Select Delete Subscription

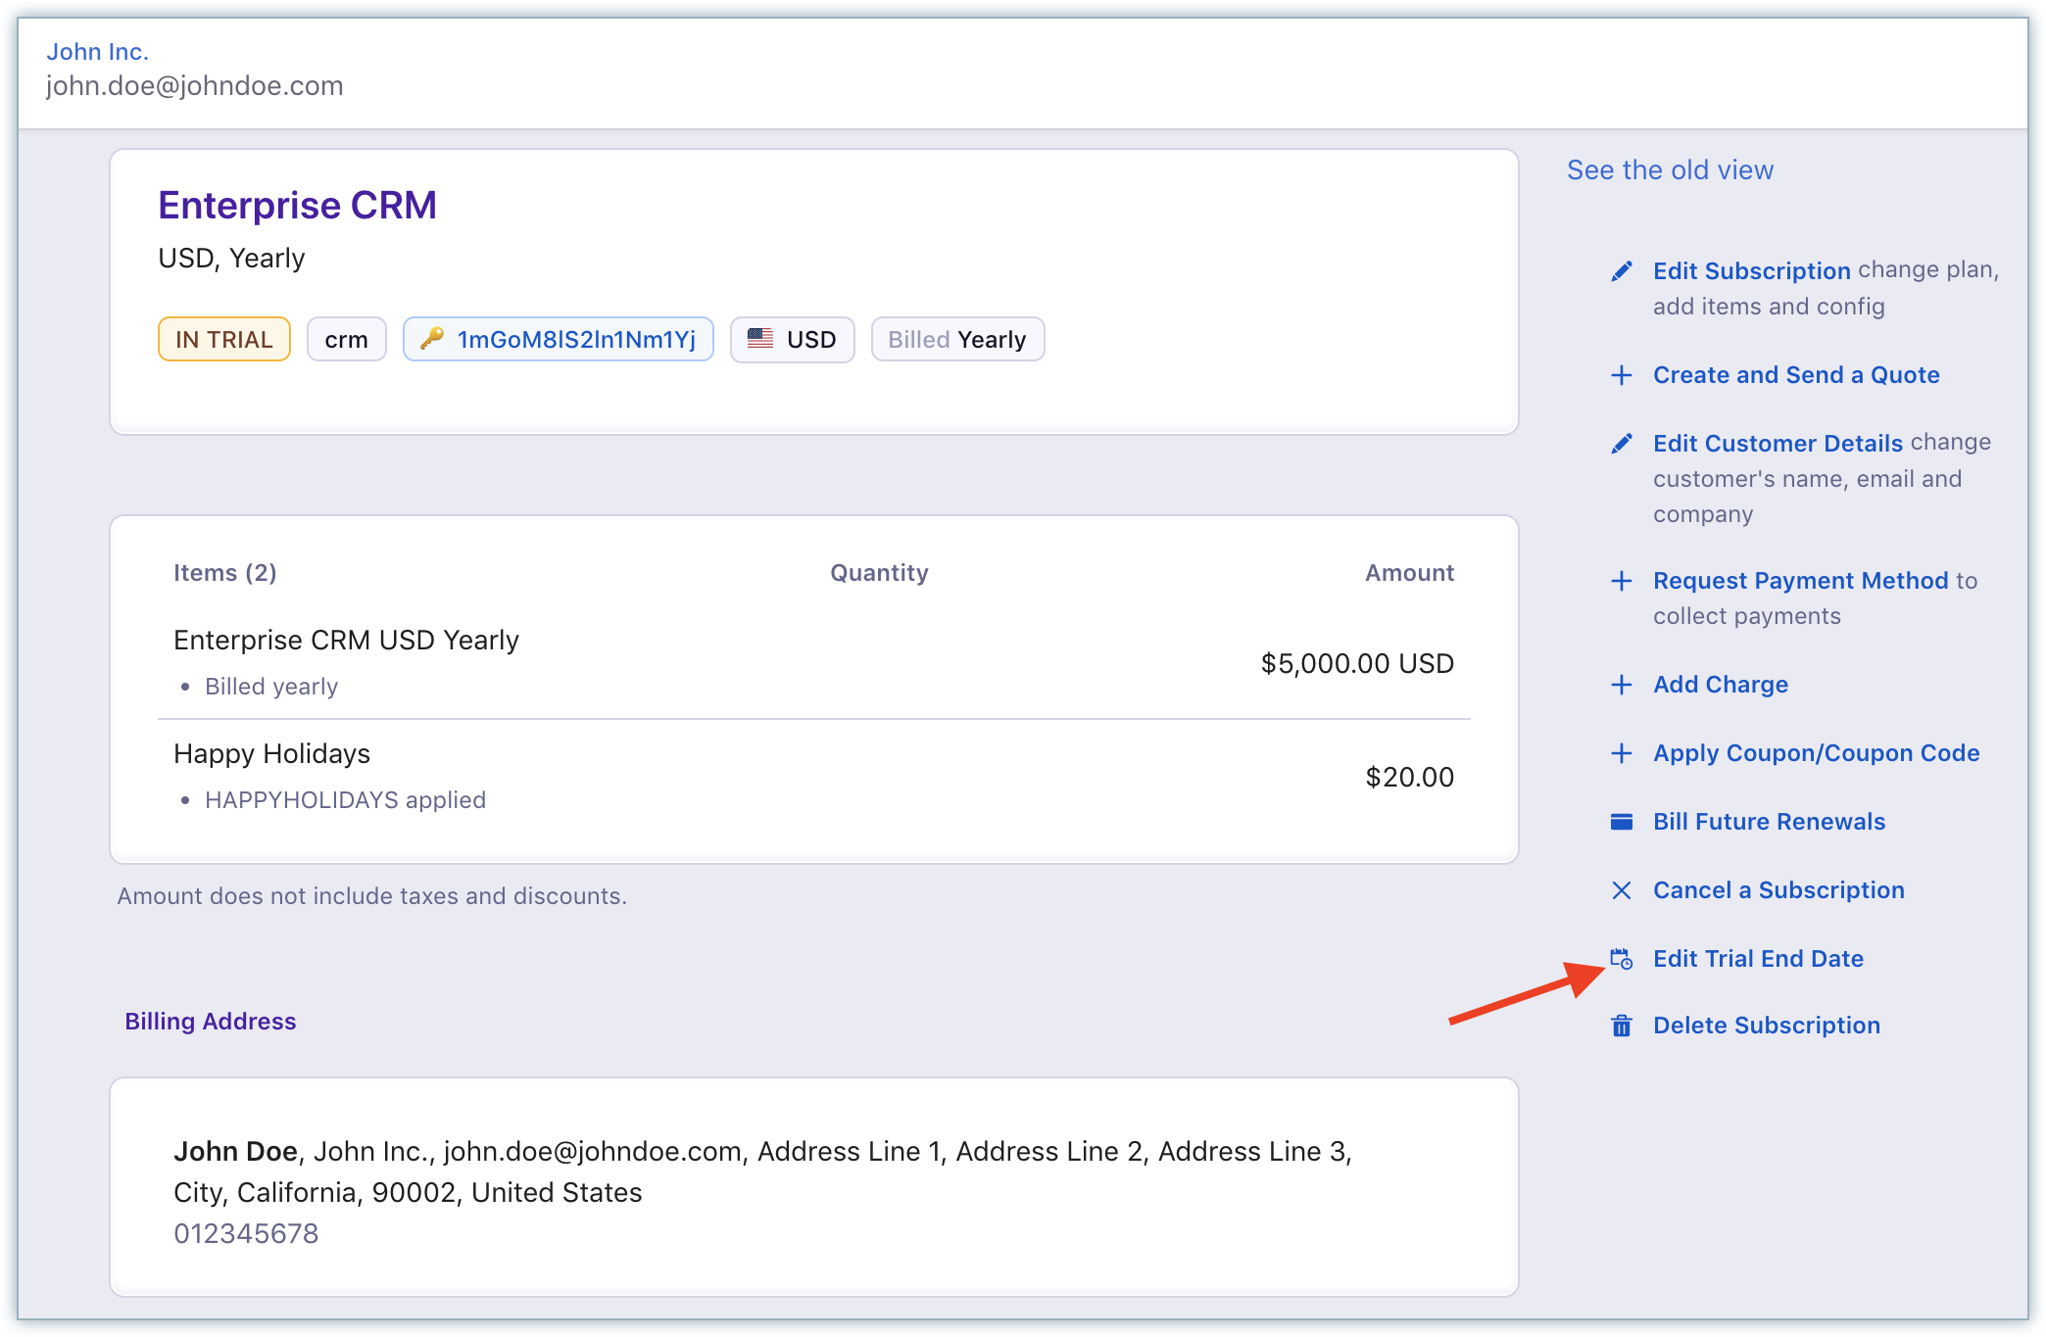click(1766, 1026)
